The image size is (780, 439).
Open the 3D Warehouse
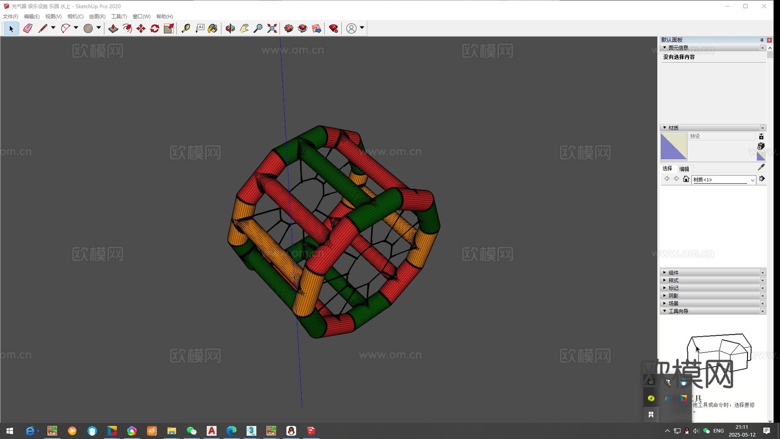[289, 29]
